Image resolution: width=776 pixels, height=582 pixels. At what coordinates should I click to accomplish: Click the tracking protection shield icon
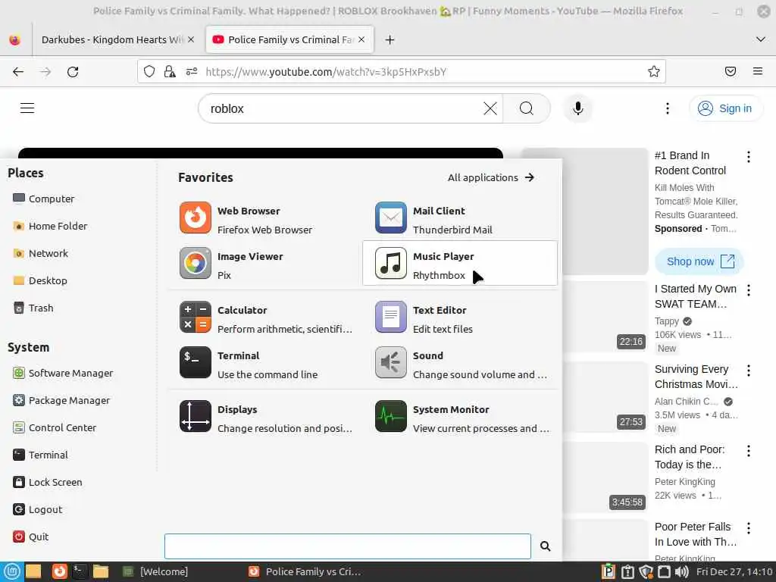click(x=149, y=72)
